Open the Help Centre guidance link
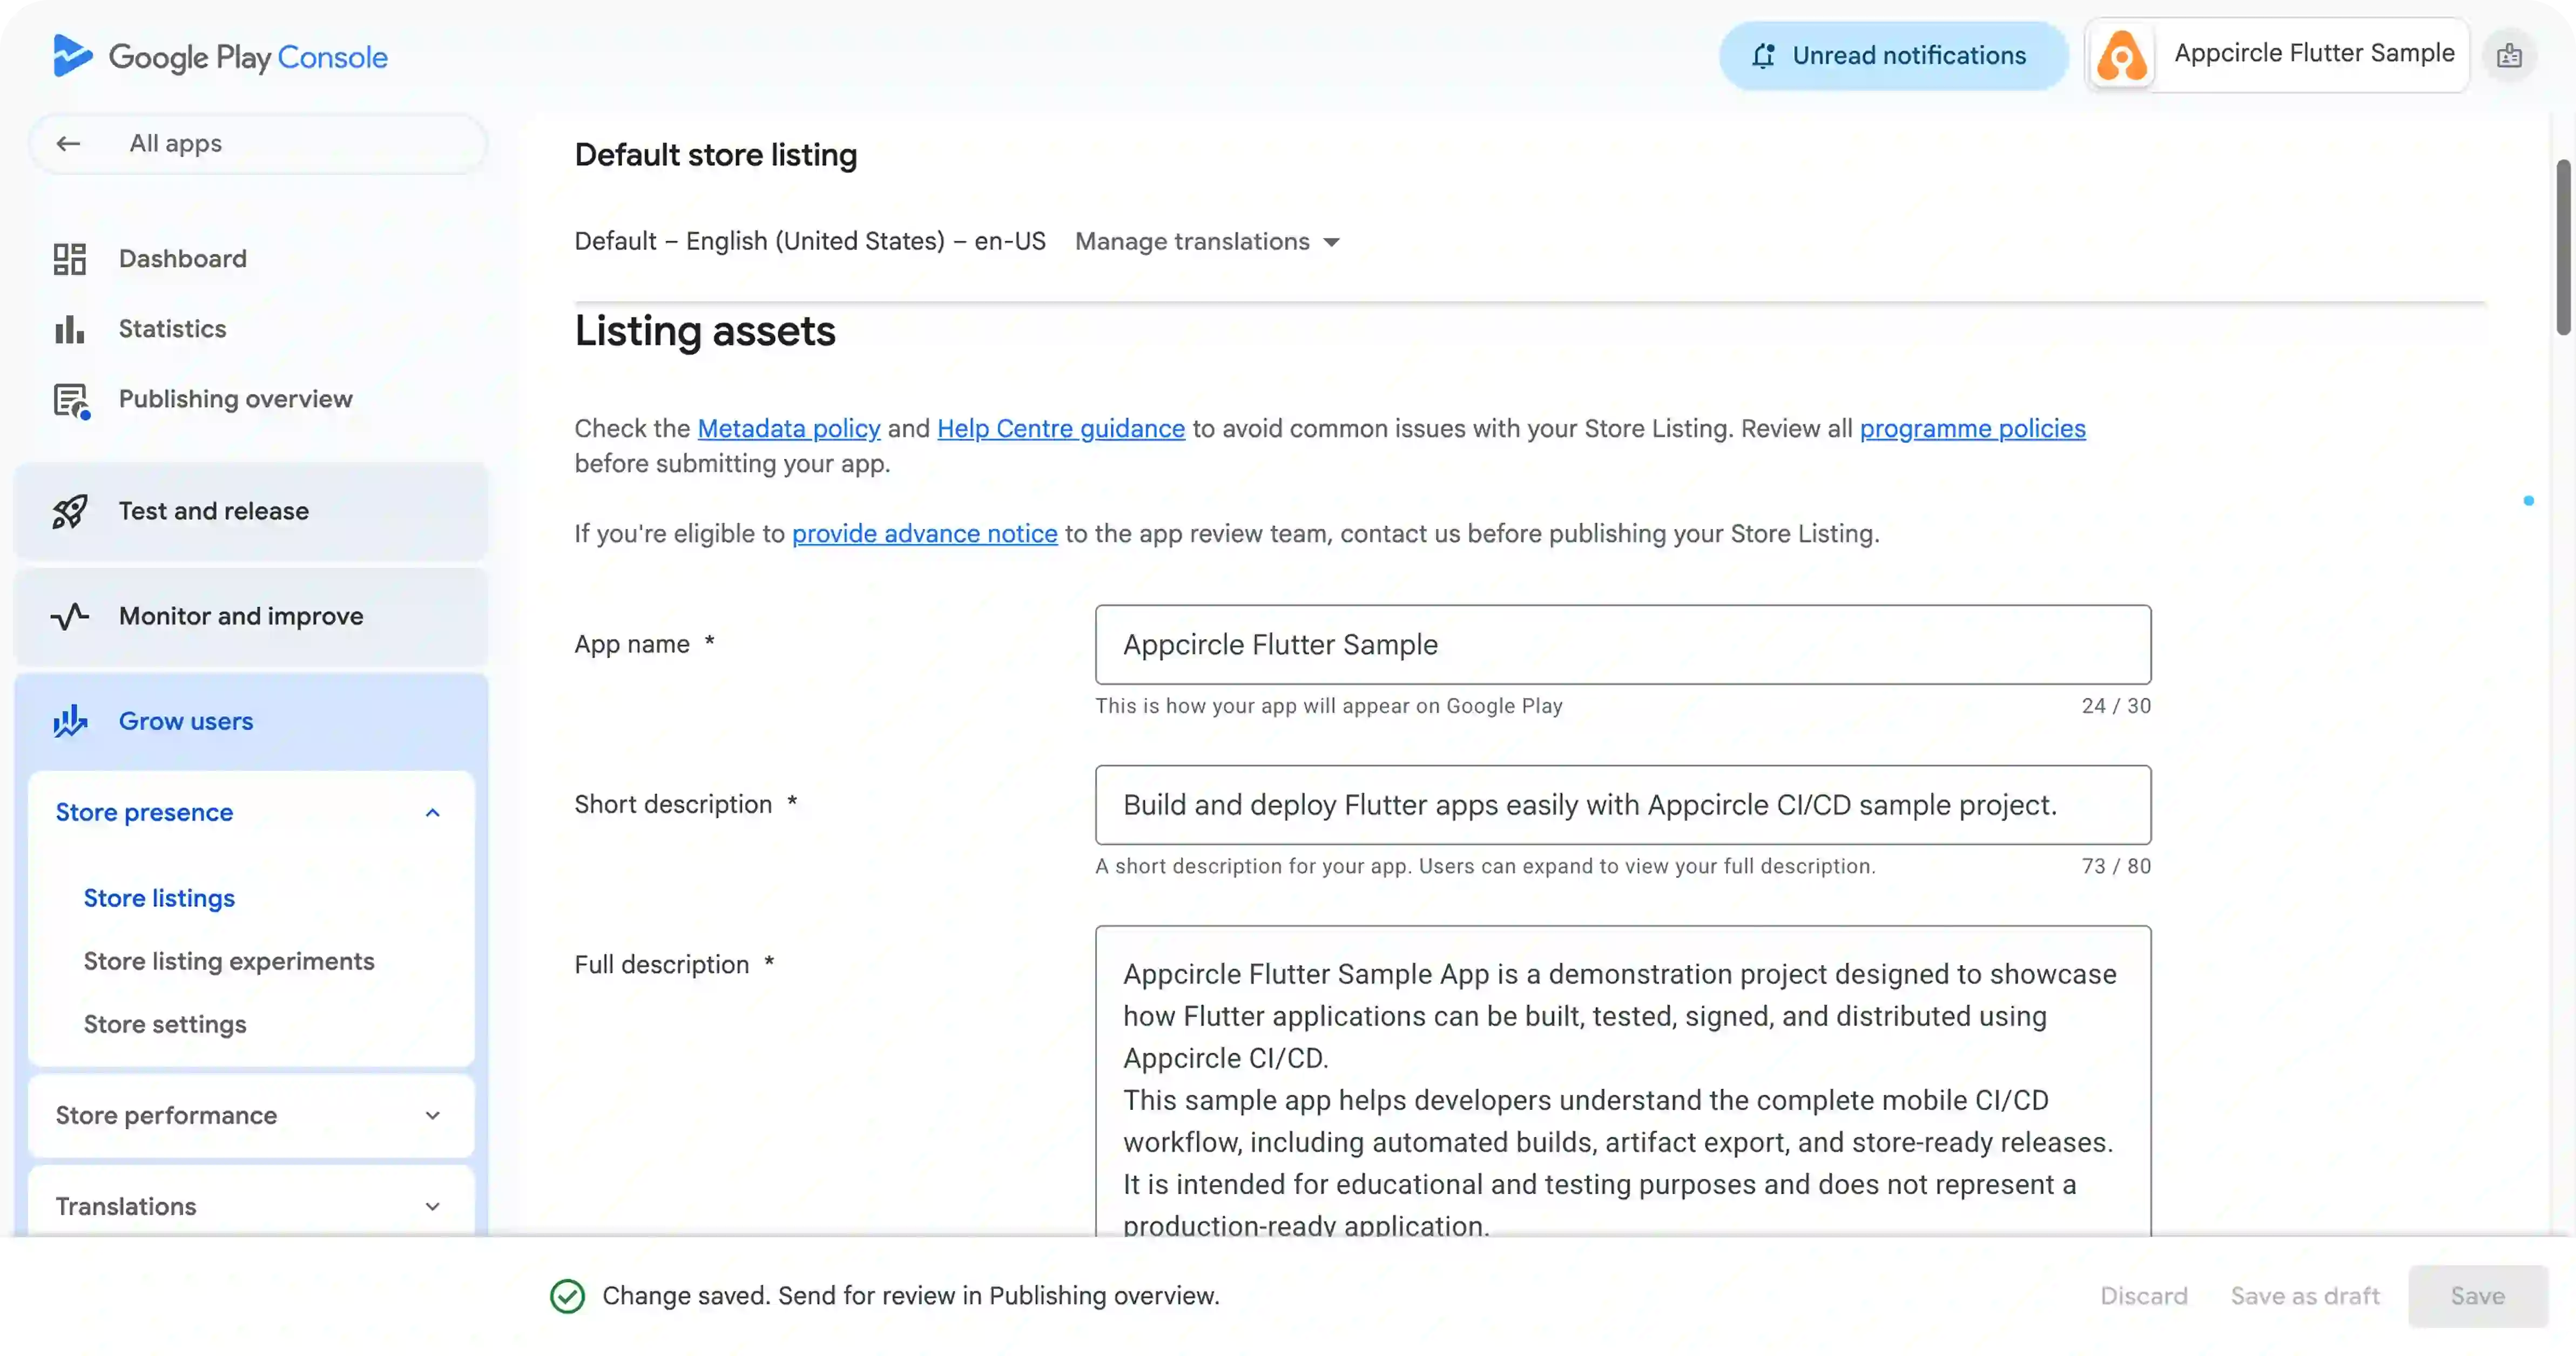 [1060, 429]
